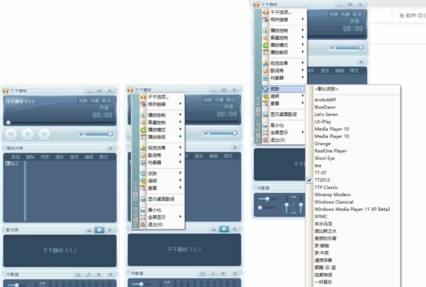Click the 最小化 icon in right player's menu
The width and height of the screenshot is (426, 287).
point(266,125)
